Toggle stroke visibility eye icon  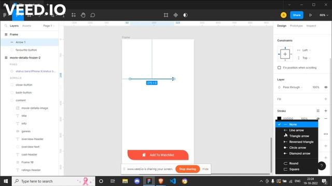318,118
